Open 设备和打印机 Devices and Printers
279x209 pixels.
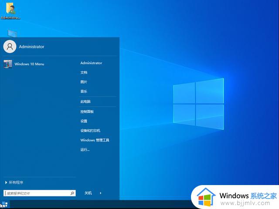(x=90, y=131)
